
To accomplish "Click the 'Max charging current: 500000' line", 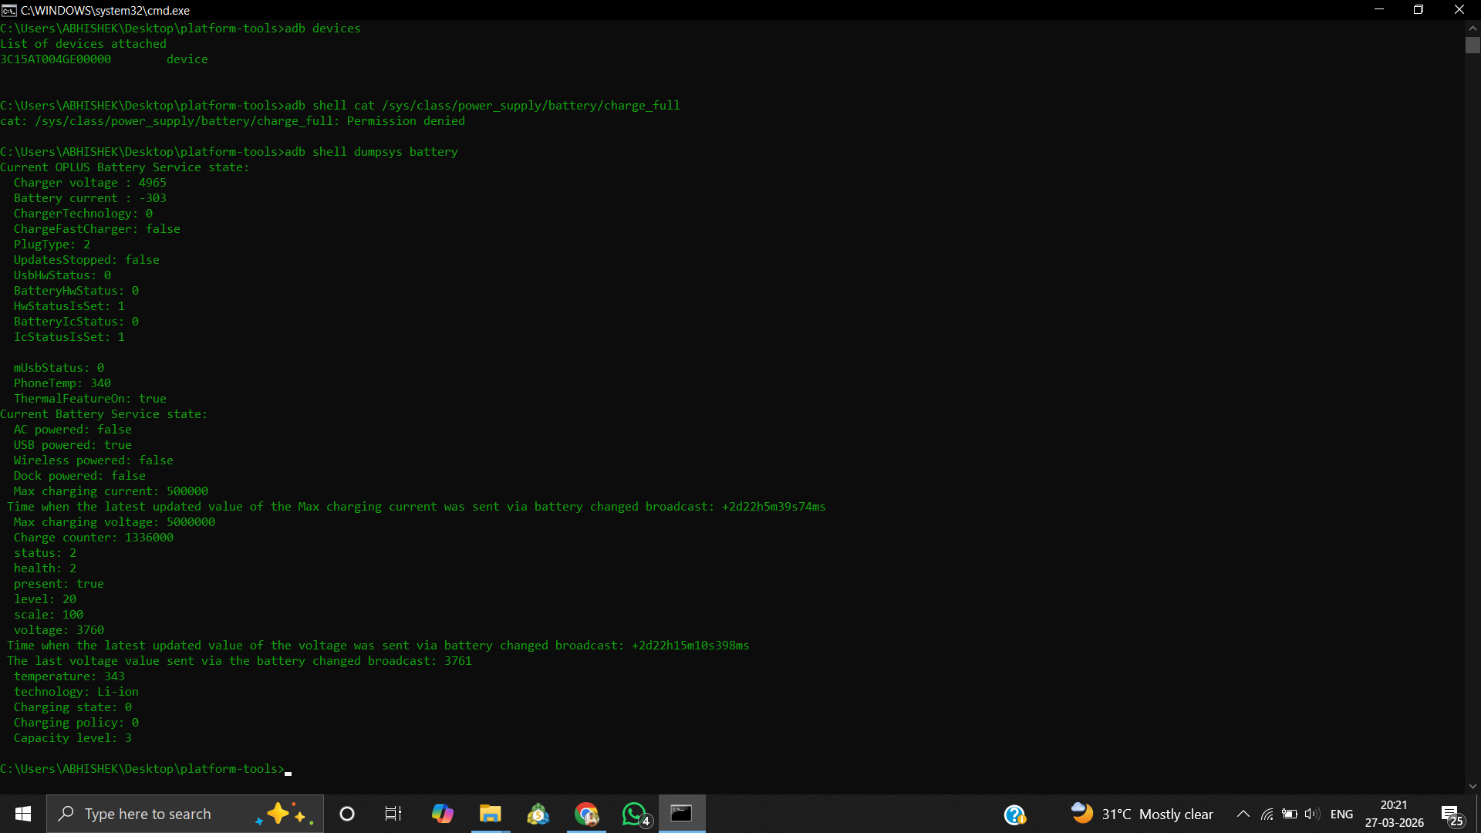I will (x=110, y=491).
